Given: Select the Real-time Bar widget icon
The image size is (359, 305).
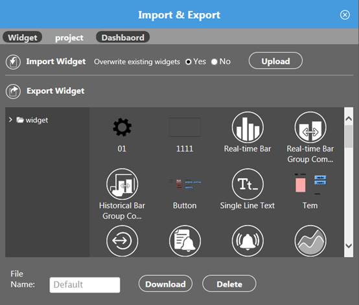Looking at the screenshot, I should pyautogui.click(x=248, y=127).
